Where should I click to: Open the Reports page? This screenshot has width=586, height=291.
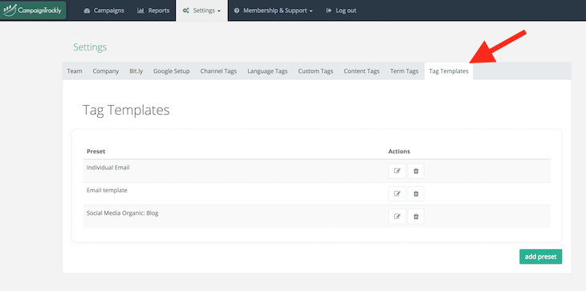click(x=153, y=10)
